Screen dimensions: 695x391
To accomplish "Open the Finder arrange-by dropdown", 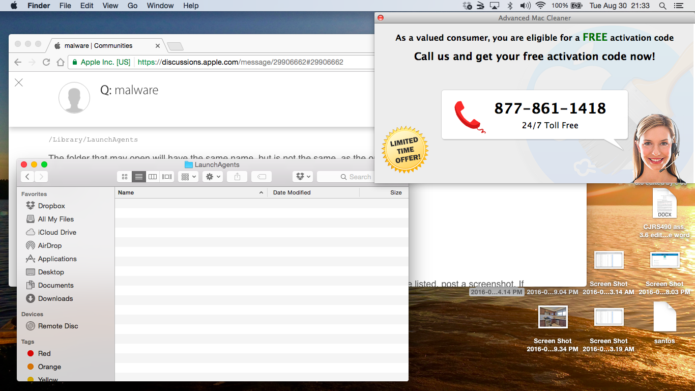I will point(188,177).
